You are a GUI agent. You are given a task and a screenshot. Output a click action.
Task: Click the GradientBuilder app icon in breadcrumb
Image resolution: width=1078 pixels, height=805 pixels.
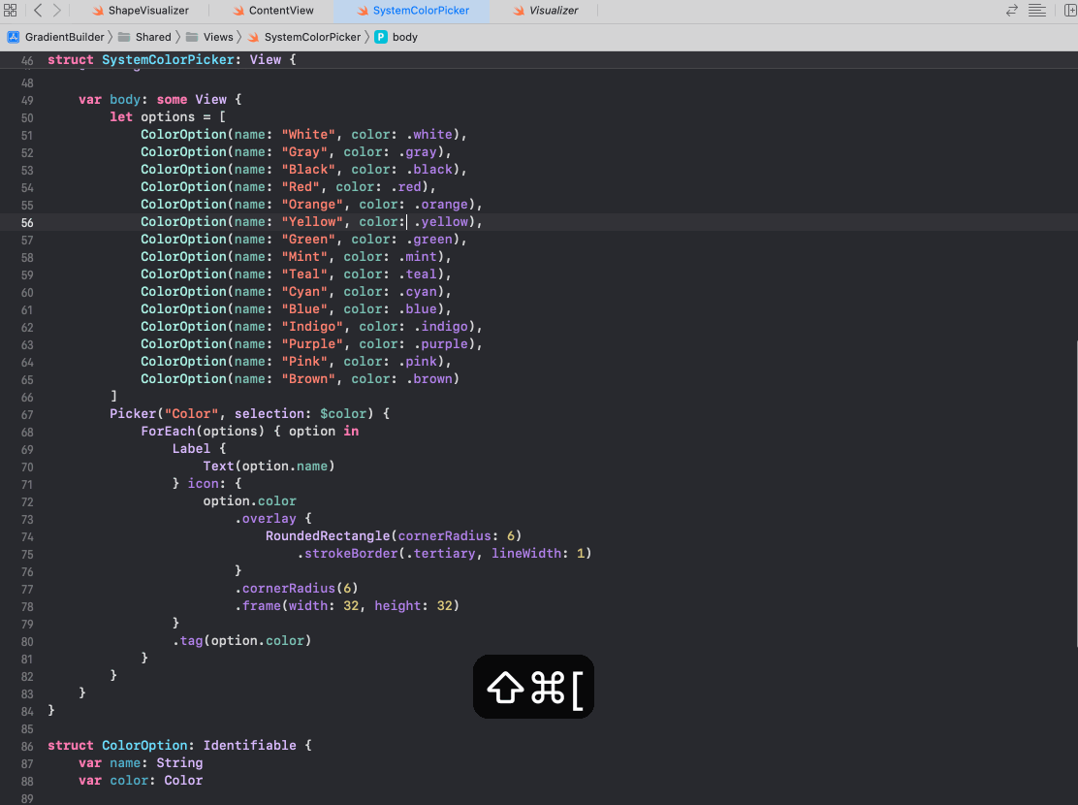[x=13, y=37]
